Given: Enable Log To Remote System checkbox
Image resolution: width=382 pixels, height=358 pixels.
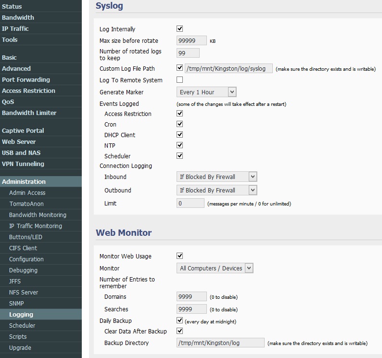Looking at the screenshot, I should (x=179, y=80).
